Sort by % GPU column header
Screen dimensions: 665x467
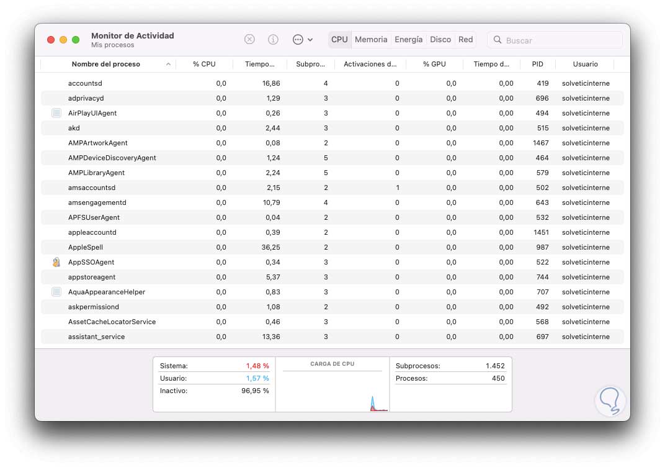pos(434,64)
